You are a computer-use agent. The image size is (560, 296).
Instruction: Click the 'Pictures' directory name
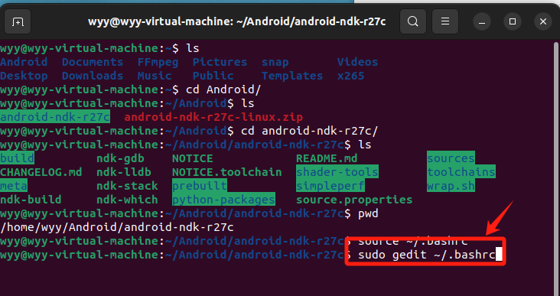coord(220,62)
